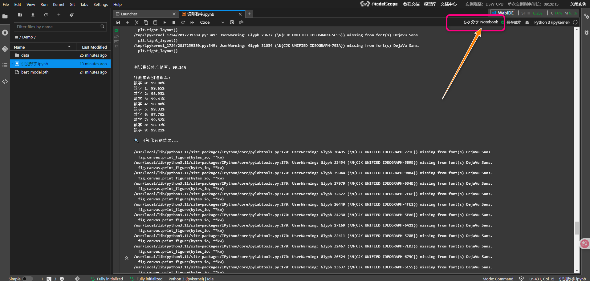Open Table of Contents sidebar panel
Image resolution: width=590 pixels, height=281 pixels.
5,65
